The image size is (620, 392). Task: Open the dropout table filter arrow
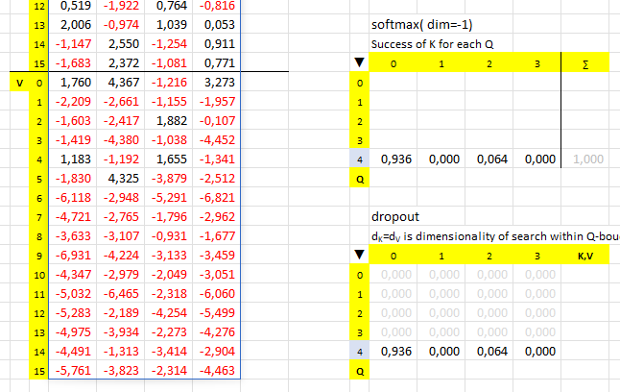[x=360, y=257]
